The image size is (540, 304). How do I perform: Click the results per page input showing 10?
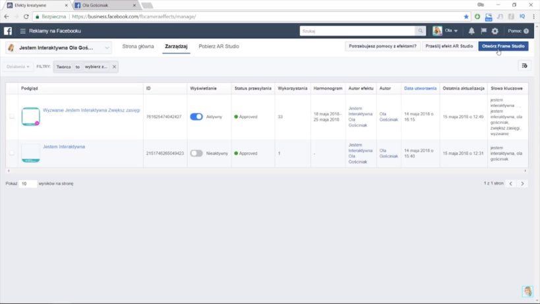tap(28, 184)
